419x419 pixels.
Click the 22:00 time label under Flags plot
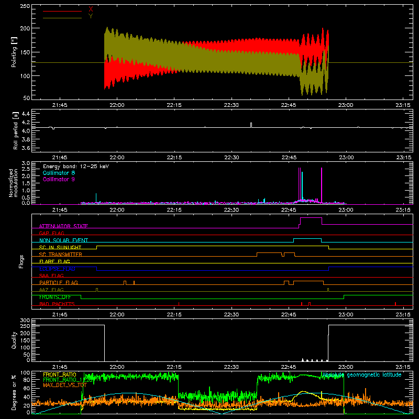coord(117,315)
